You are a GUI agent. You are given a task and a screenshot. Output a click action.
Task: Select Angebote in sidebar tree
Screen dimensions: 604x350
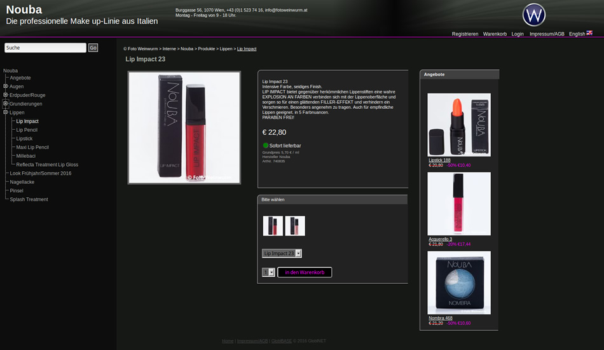(20, 78)
